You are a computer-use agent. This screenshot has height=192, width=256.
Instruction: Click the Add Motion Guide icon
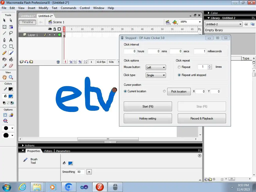pyautogui.click(x=26, y=62)
